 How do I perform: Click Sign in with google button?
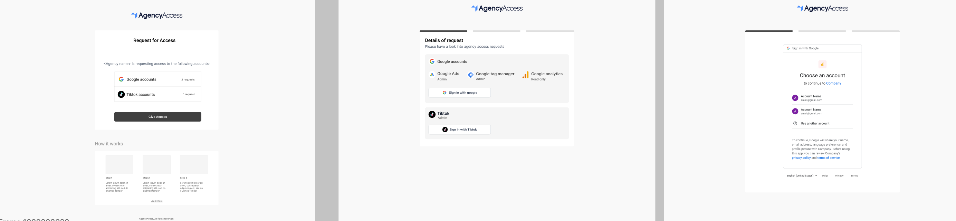click(x=459, y=93)
